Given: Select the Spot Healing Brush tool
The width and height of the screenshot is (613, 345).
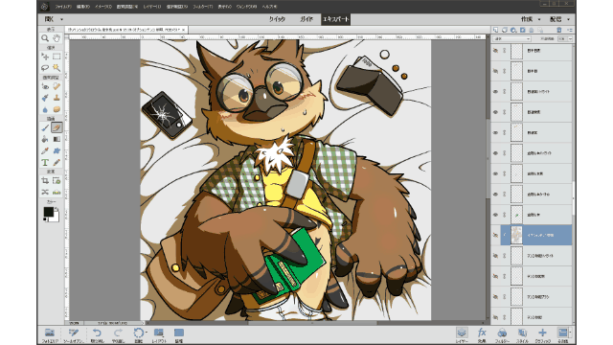Looking at the screenshot, I should point(57,86).
